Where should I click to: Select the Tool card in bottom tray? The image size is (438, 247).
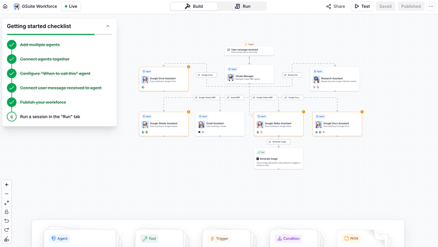(x=159, y=238)
